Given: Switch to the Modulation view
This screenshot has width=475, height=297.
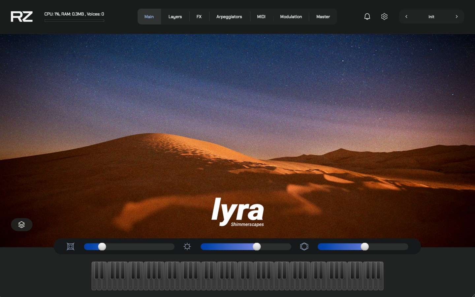Looking at the screenshot, I should pos(291,17).
